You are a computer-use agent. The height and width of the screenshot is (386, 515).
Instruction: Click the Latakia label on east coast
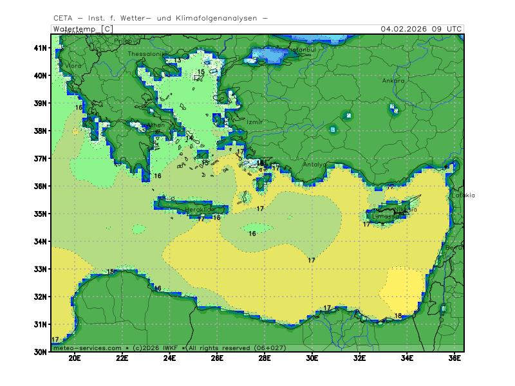(463, 196)
